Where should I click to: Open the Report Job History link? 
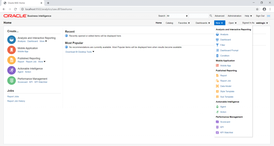(x=16, y=101)
